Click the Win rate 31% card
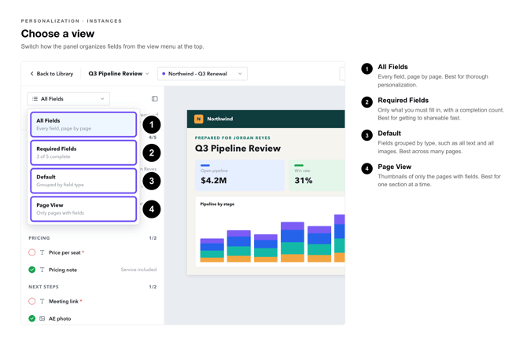Screen dimensions: 527x338 317,175
